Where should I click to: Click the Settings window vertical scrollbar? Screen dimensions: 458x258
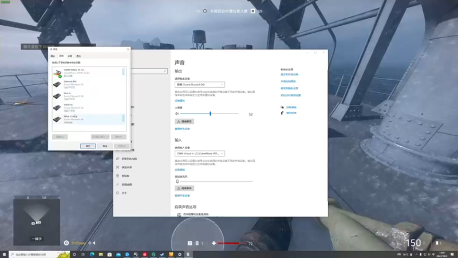click(327, 135)
